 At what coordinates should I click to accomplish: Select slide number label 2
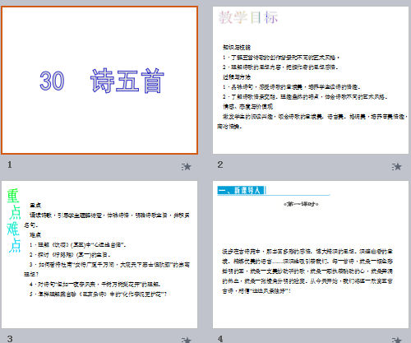click(x=220, y=165)
